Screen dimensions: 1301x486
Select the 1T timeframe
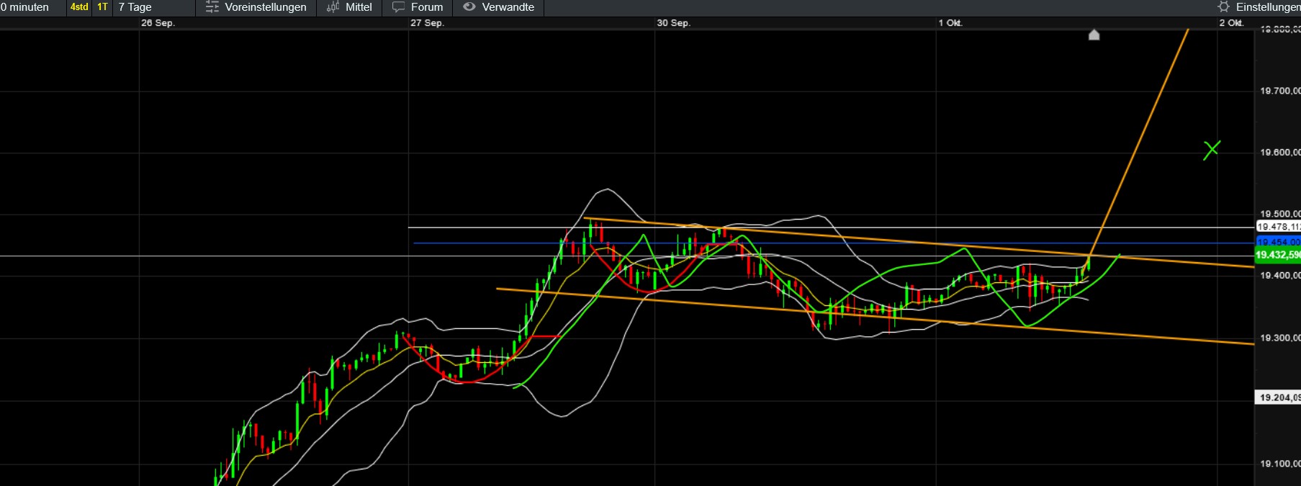tap(102, 7)
